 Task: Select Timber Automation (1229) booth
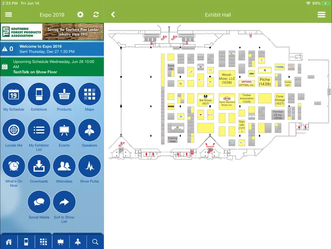pyautogui.click(x=247, y=98)
